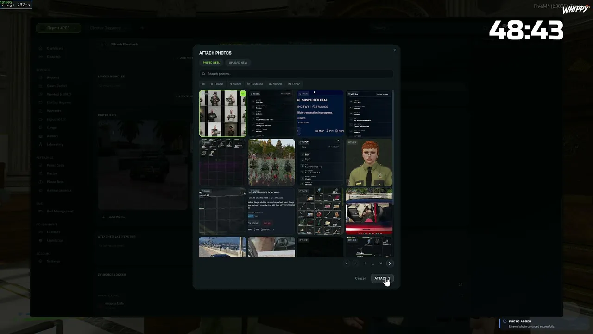593x334 pixels.
Task: Click Add Photo in the background report
Action: tap(114, 217)
